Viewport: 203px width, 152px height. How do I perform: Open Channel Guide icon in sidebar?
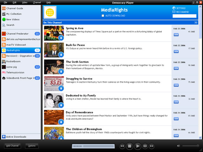pos(4,9)
